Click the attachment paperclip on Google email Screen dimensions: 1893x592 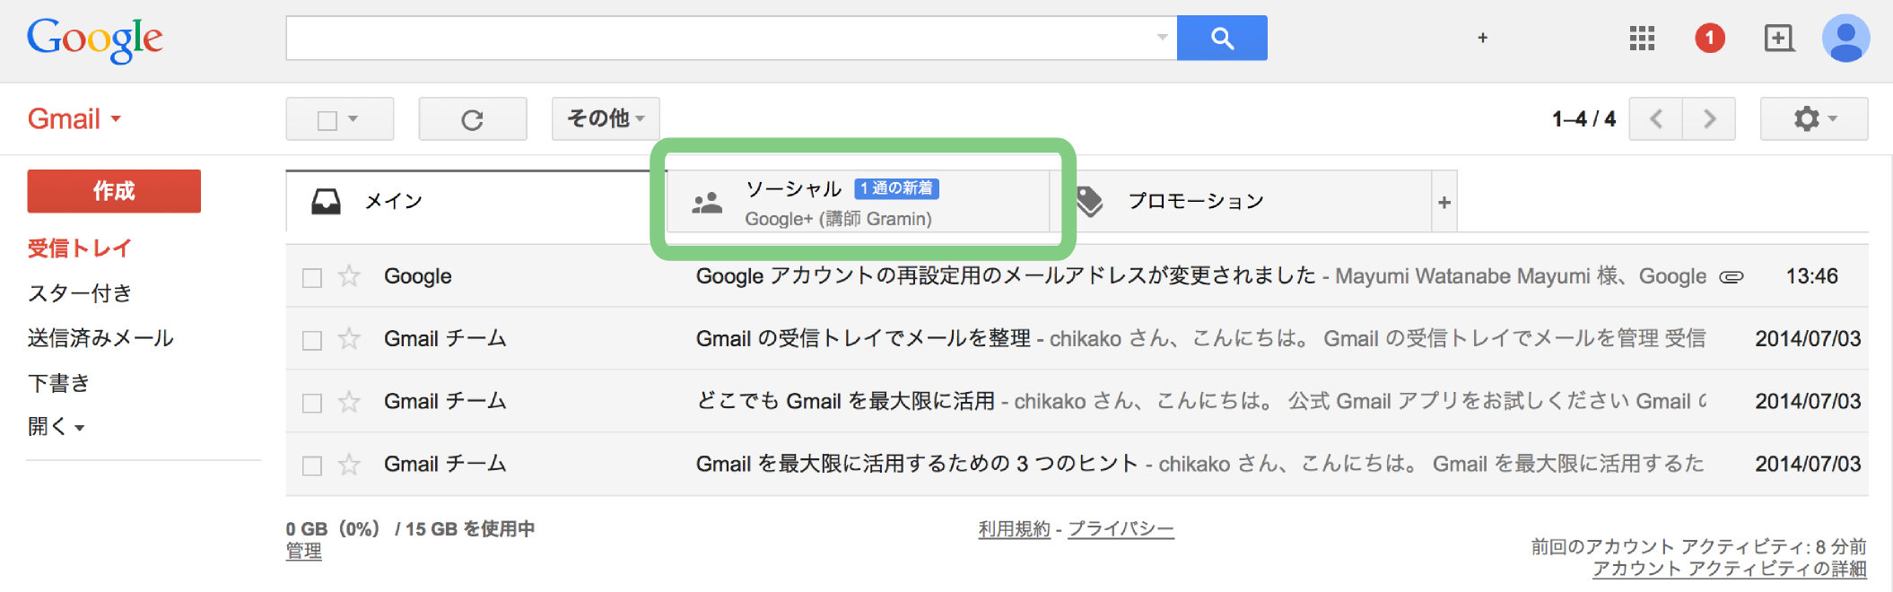tap(1731, 277)
